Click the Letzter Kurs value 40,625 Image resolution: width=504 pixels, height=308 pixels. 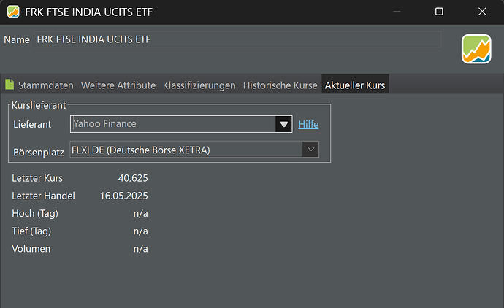coord(133,178)
